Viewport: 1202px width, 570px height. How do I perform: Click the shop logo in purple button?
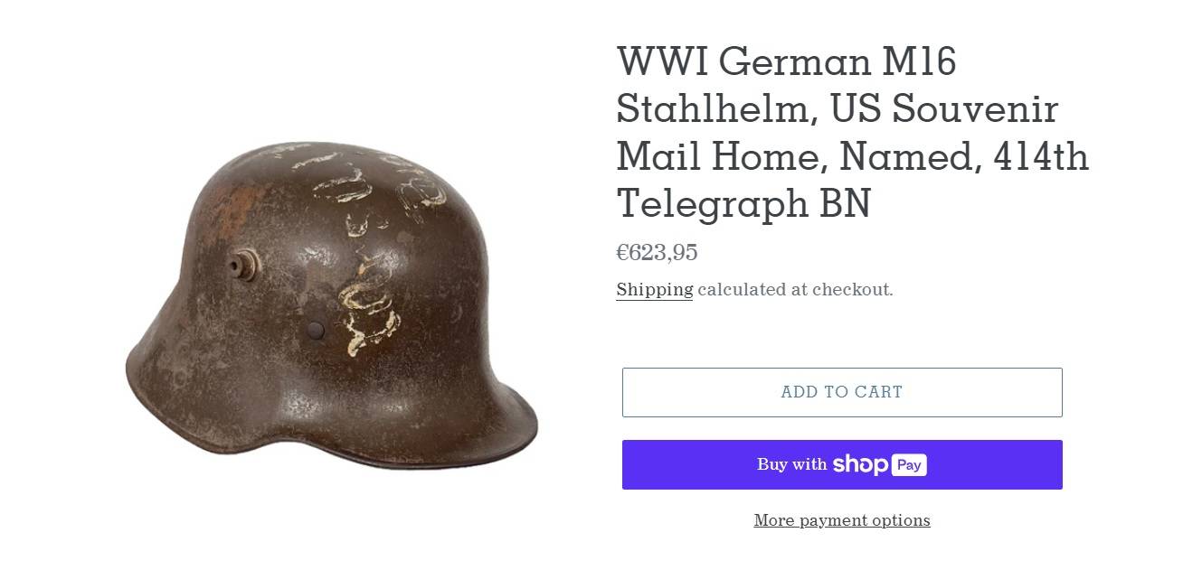[x=860, y=464]
